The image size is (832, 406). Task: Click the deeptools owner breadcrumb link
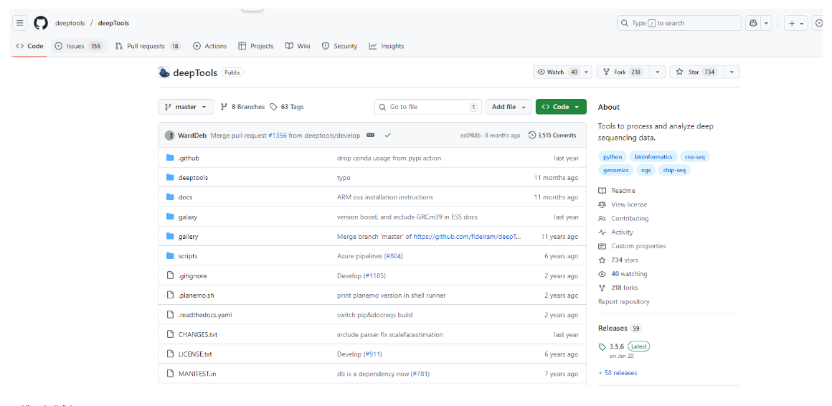tap(69, 24)
